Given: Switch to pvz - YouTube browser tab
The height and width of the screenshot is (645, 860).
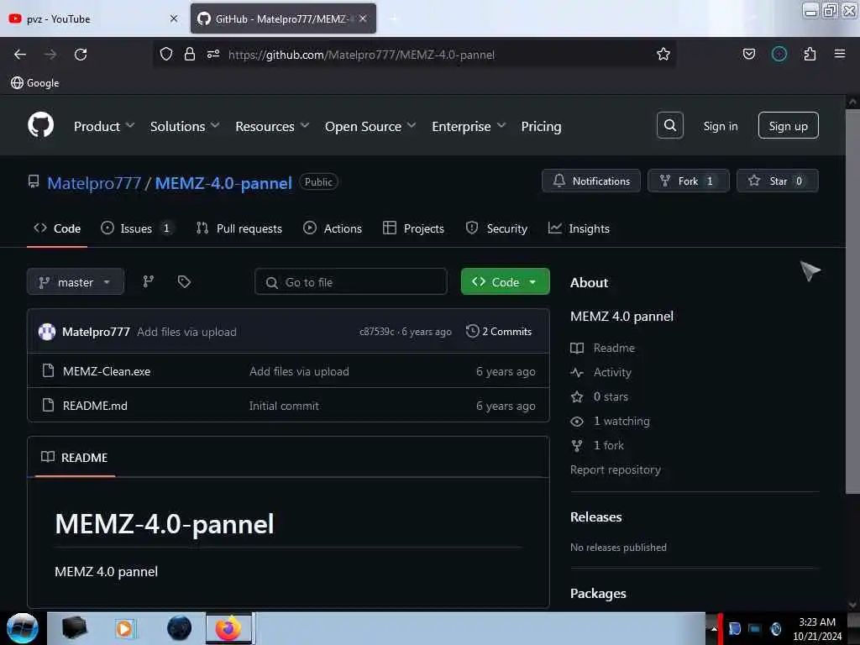Looking at the screenshot, I should (93, 18).
